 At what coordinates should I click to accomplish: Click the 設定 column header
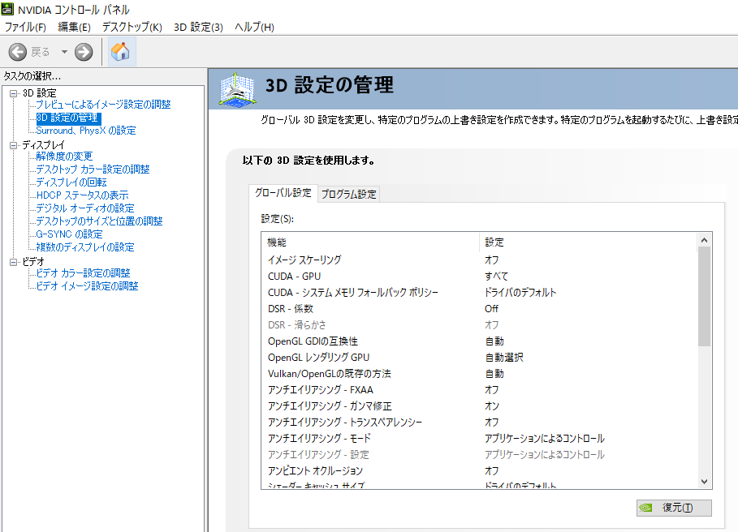[x=588, y=242]
